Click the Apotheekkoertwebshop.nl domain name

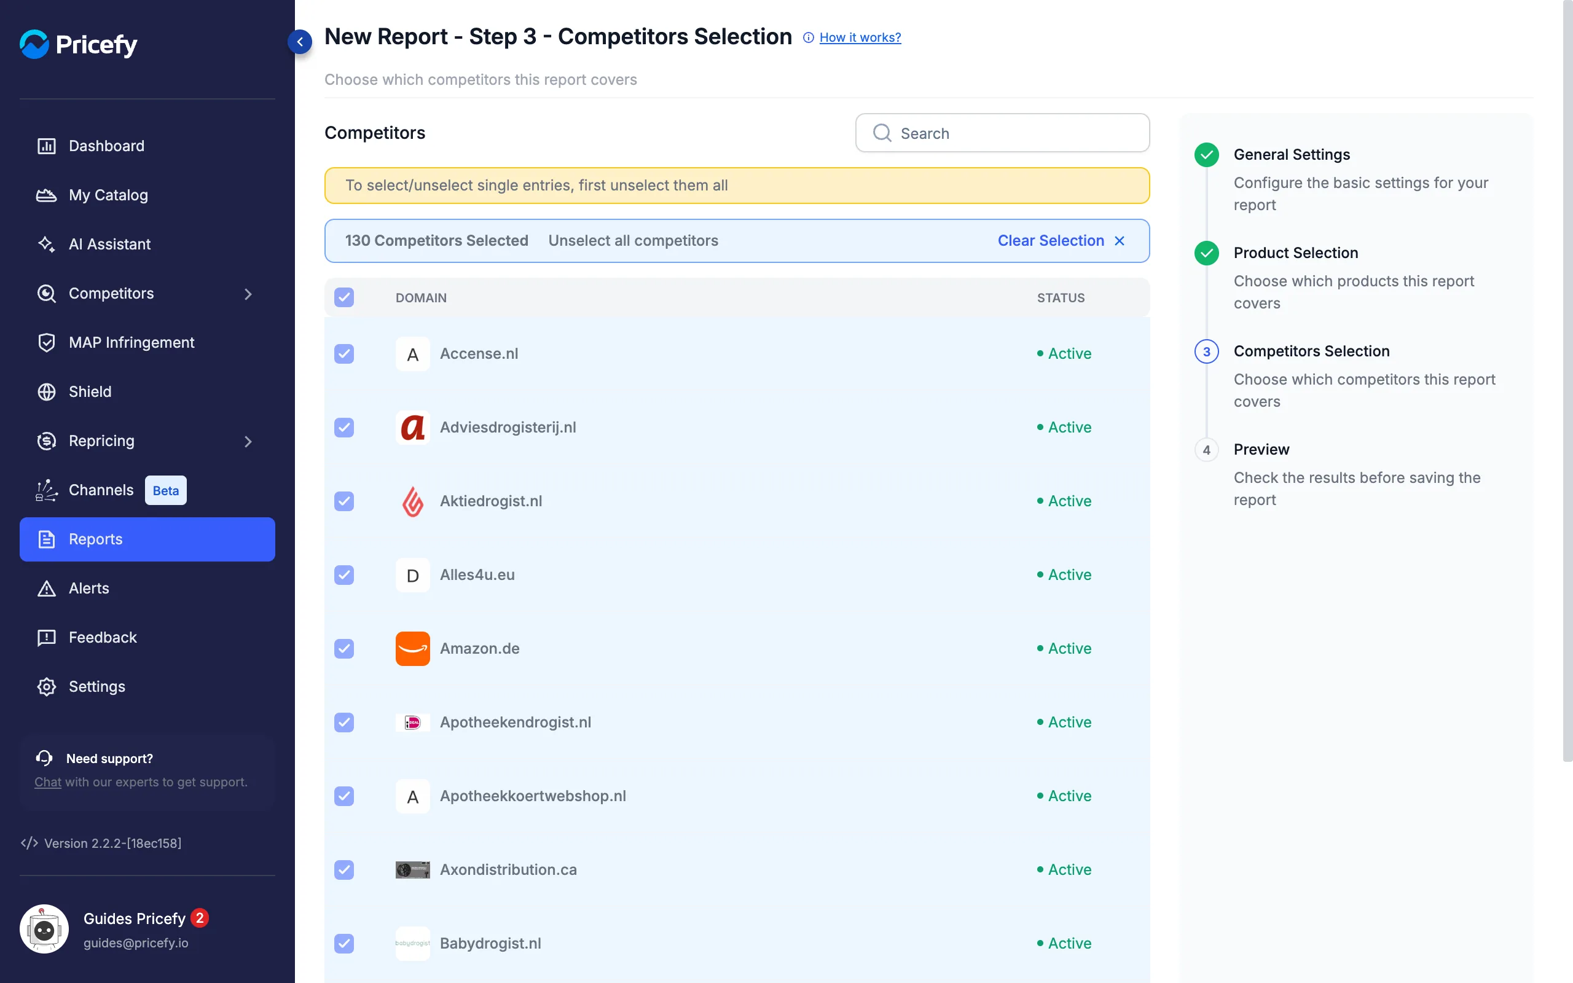click(x=532, y=796)
